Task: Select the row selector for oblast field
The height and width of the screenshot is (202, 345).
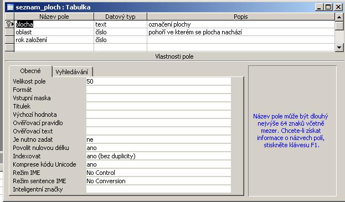Action: [x=9, y=32]
